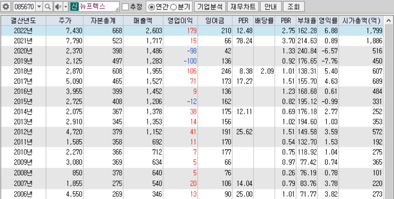Click the 조회 button

294,7
